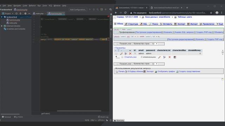The height and width of the screenshot is (126, 225).
Task: Open the Структура tab in phpMyAdmin
Action: (x=131, y=24)
